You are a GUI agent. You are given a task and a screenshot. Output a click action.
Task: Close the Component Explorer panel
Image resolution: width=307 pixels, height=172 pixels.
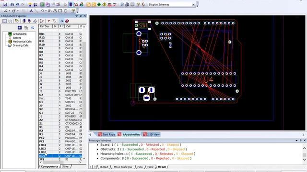85,16
